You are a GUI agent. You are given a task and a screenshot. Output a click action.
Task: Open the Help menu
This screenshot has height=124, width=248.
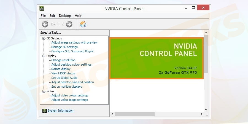click(x=78, y=16)
